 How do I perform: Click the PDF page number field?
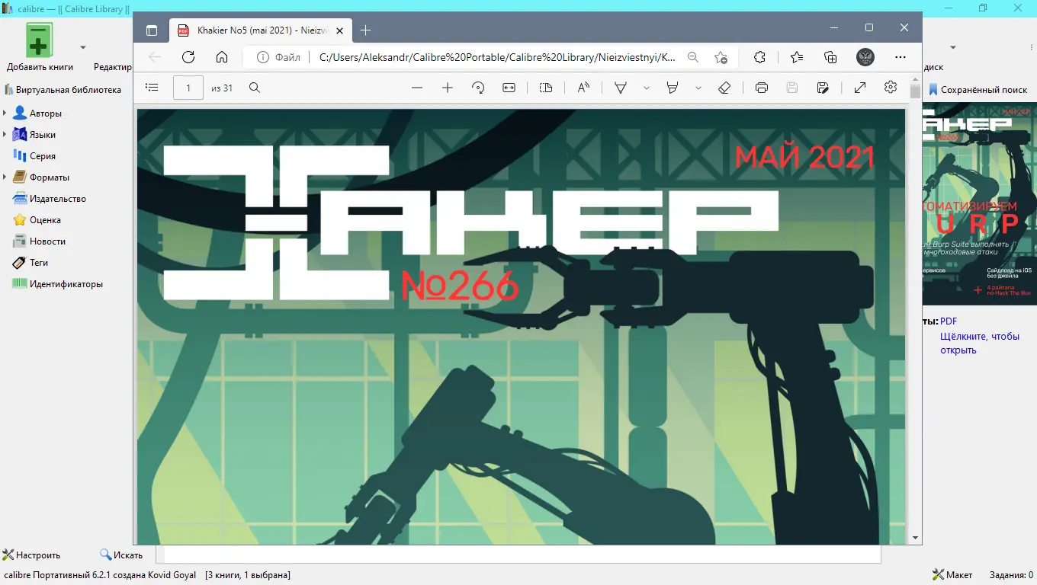[188, 88]
